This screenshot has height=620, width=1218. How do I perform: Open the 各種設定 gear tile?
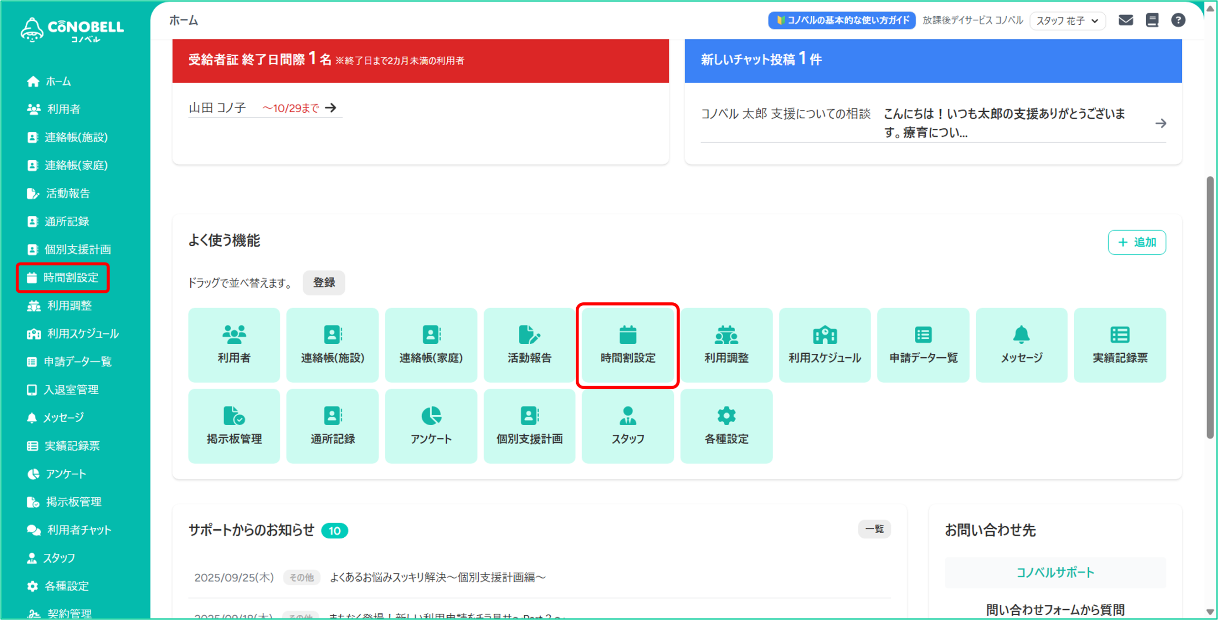click(726, 426)
